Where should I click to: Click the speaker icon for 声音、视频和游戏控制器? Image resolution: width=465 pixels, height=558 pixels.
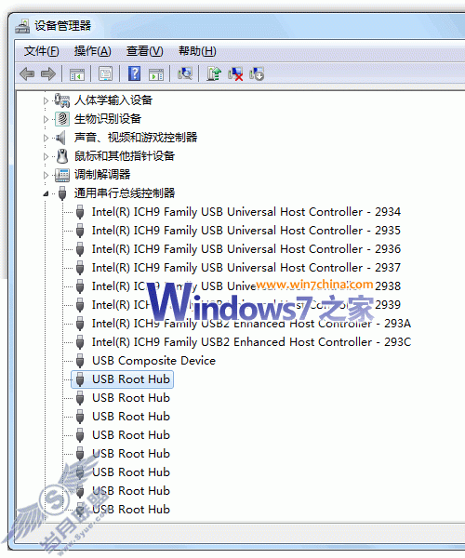pos(61,138)
